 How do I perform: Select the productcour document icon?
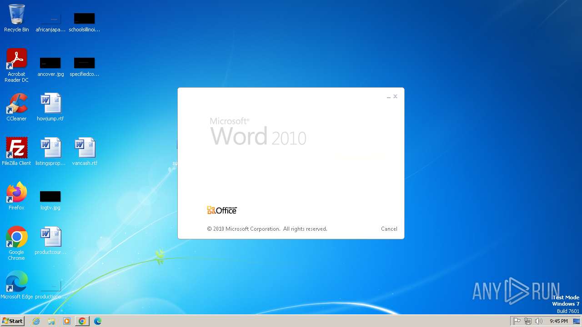coord(50,241)
